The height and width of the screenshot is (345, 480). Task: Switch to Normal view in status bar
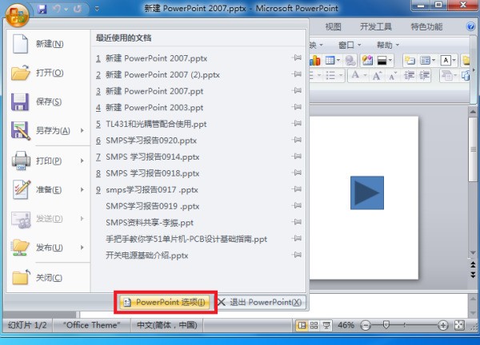click(302, 326)
